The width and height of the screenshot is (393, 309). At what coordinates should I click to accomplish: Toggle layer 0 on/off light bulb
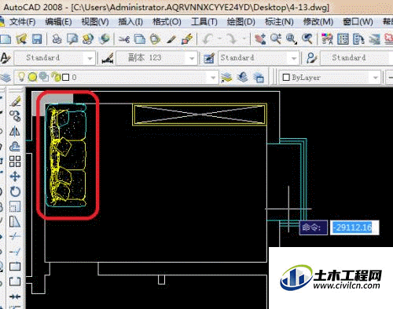point(21,77)
